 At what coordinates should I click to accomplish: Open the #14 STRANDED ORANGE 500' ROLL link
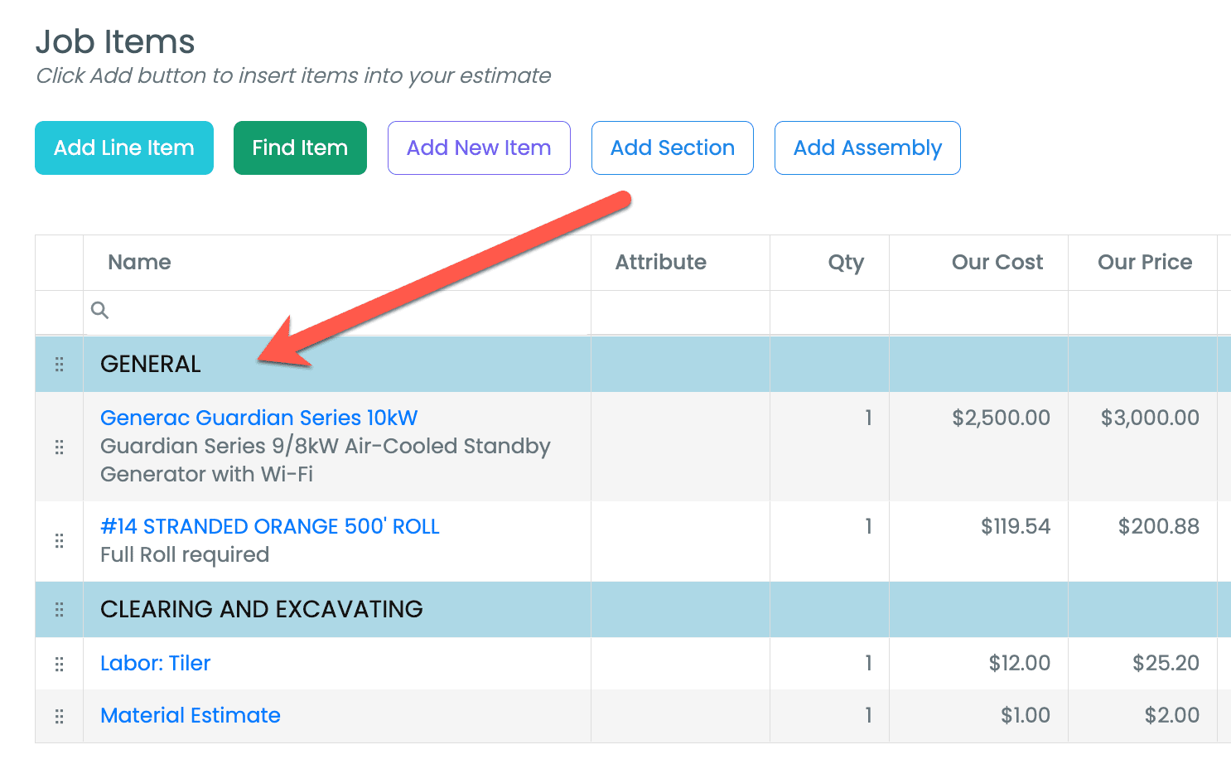click(269, 526)
